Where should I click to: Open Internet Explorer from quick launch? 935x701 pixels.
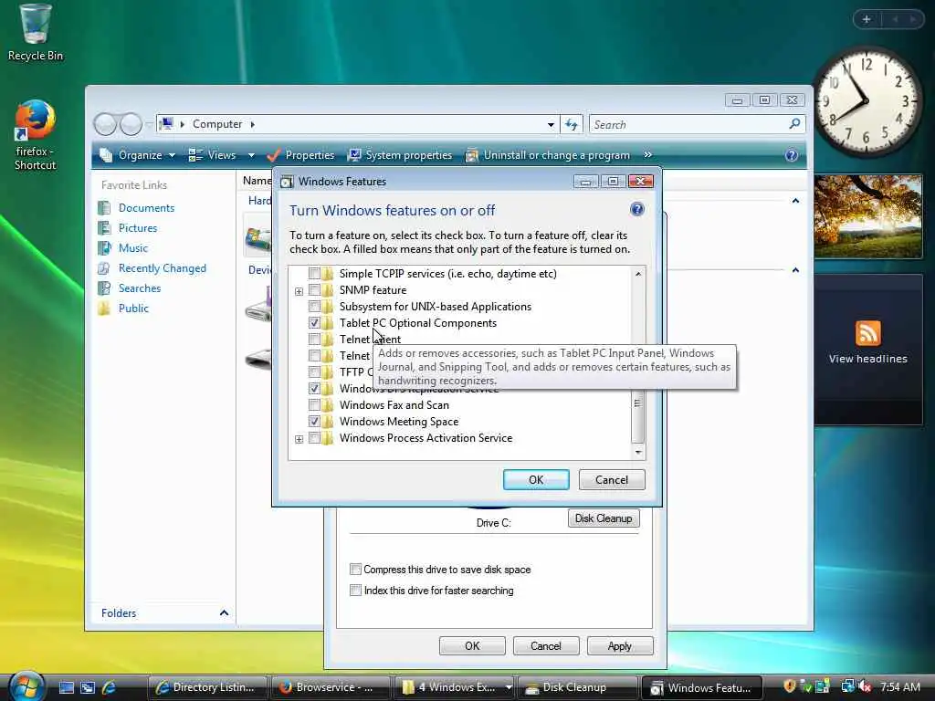click(x=109, y=687)
